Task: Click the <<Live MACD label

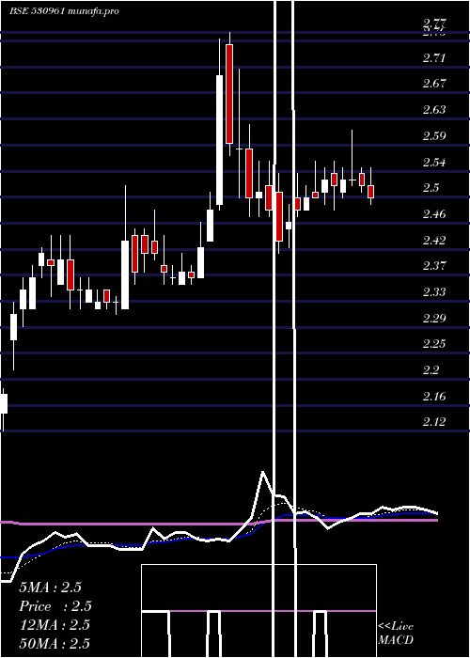Action: click(396, 633)
